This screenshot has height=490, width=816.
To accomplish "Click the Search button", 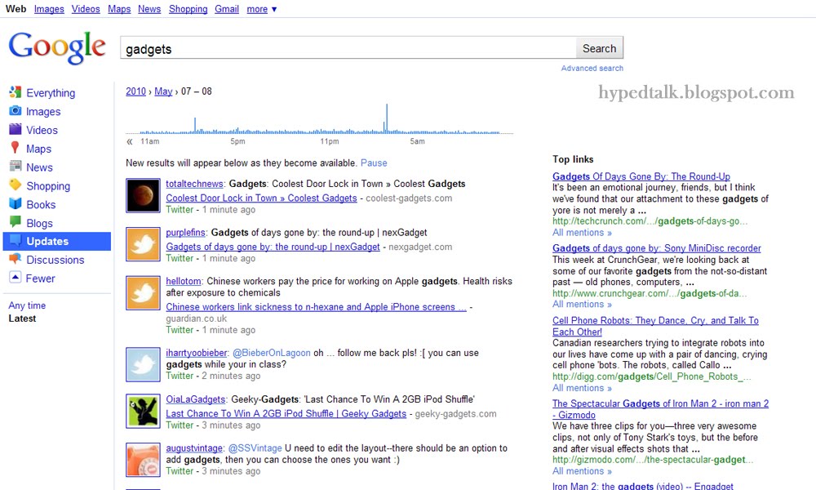I will coord(600,48).
